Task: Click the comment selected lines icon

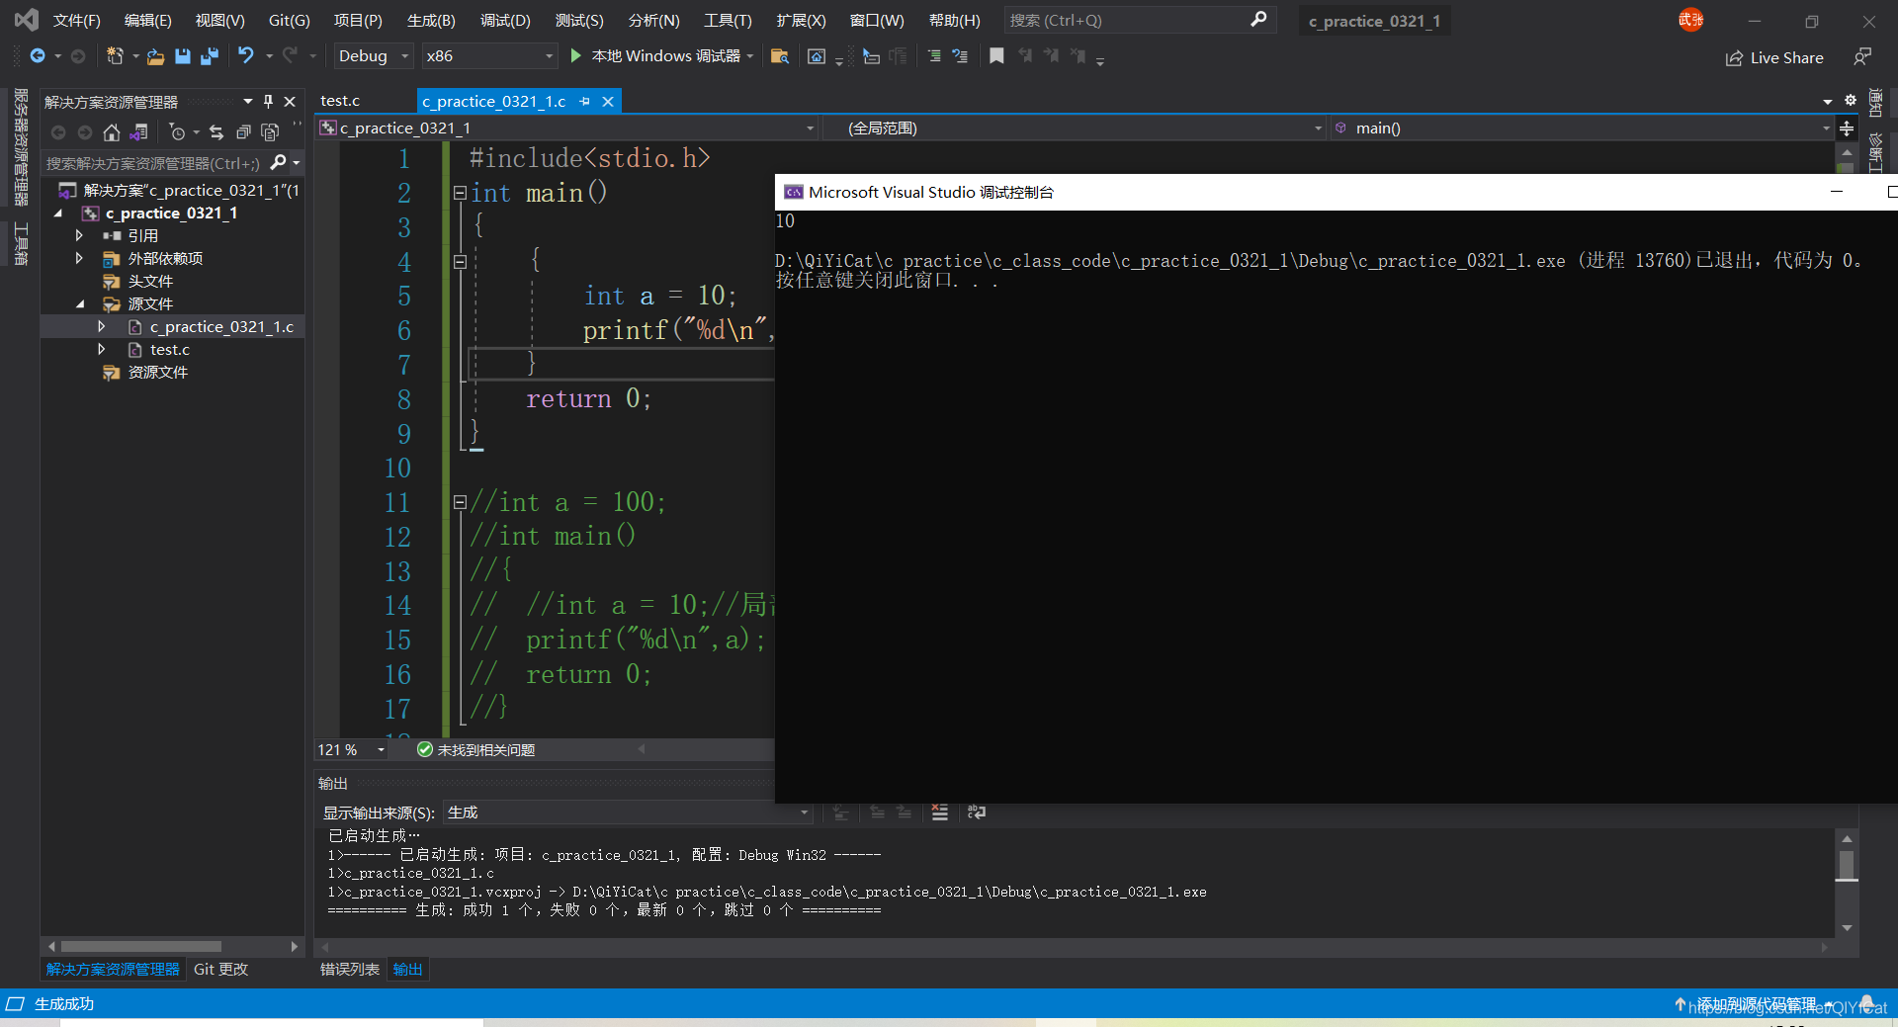Action: [x=934, y=56]
